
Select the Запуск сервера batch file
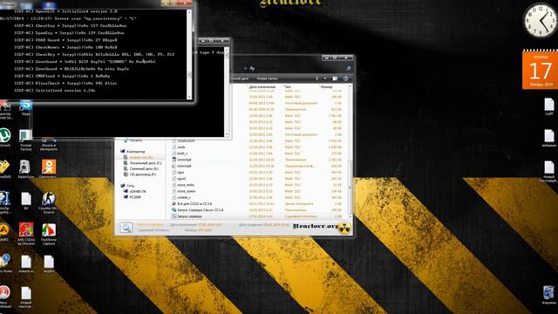tap(189, 216)
